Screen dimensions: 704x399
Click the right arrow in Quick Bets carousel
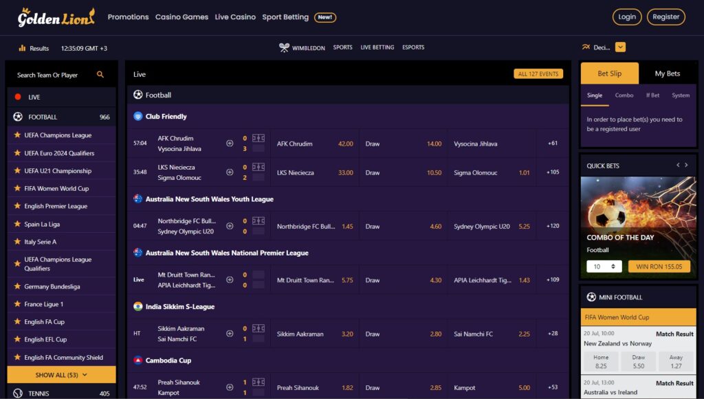click(685, 165)
